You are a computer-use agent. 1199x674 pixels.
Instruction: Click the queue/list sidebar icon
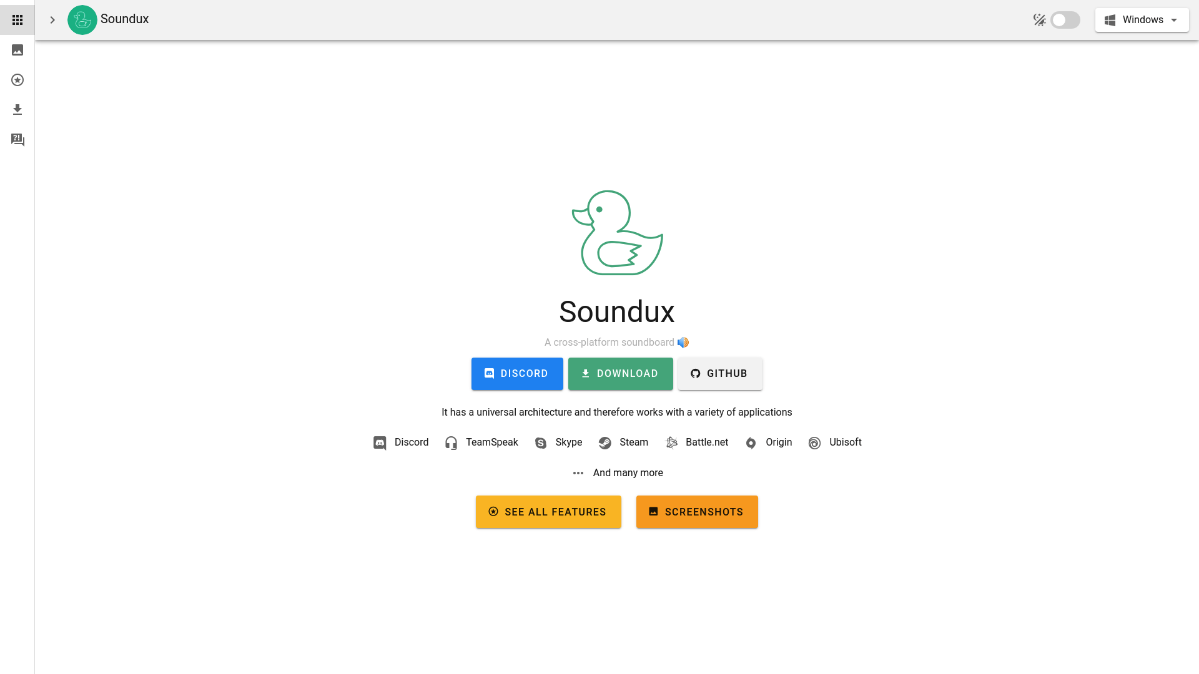pyautogui.click(x=16, y=139)
